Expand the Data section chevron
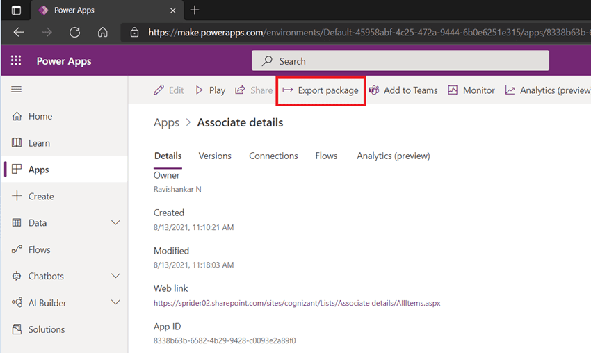Viewport: 591px width, 353px height. click(x=115, y=223)
